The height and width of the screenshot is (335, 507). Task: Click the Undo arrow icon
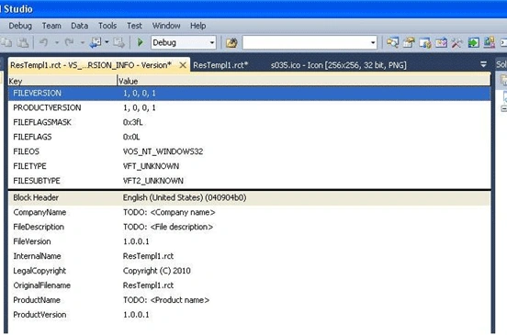(44, 42)
